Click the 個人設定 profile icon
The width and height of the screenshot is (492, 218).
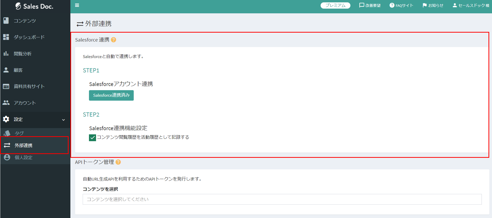[7, 157]
